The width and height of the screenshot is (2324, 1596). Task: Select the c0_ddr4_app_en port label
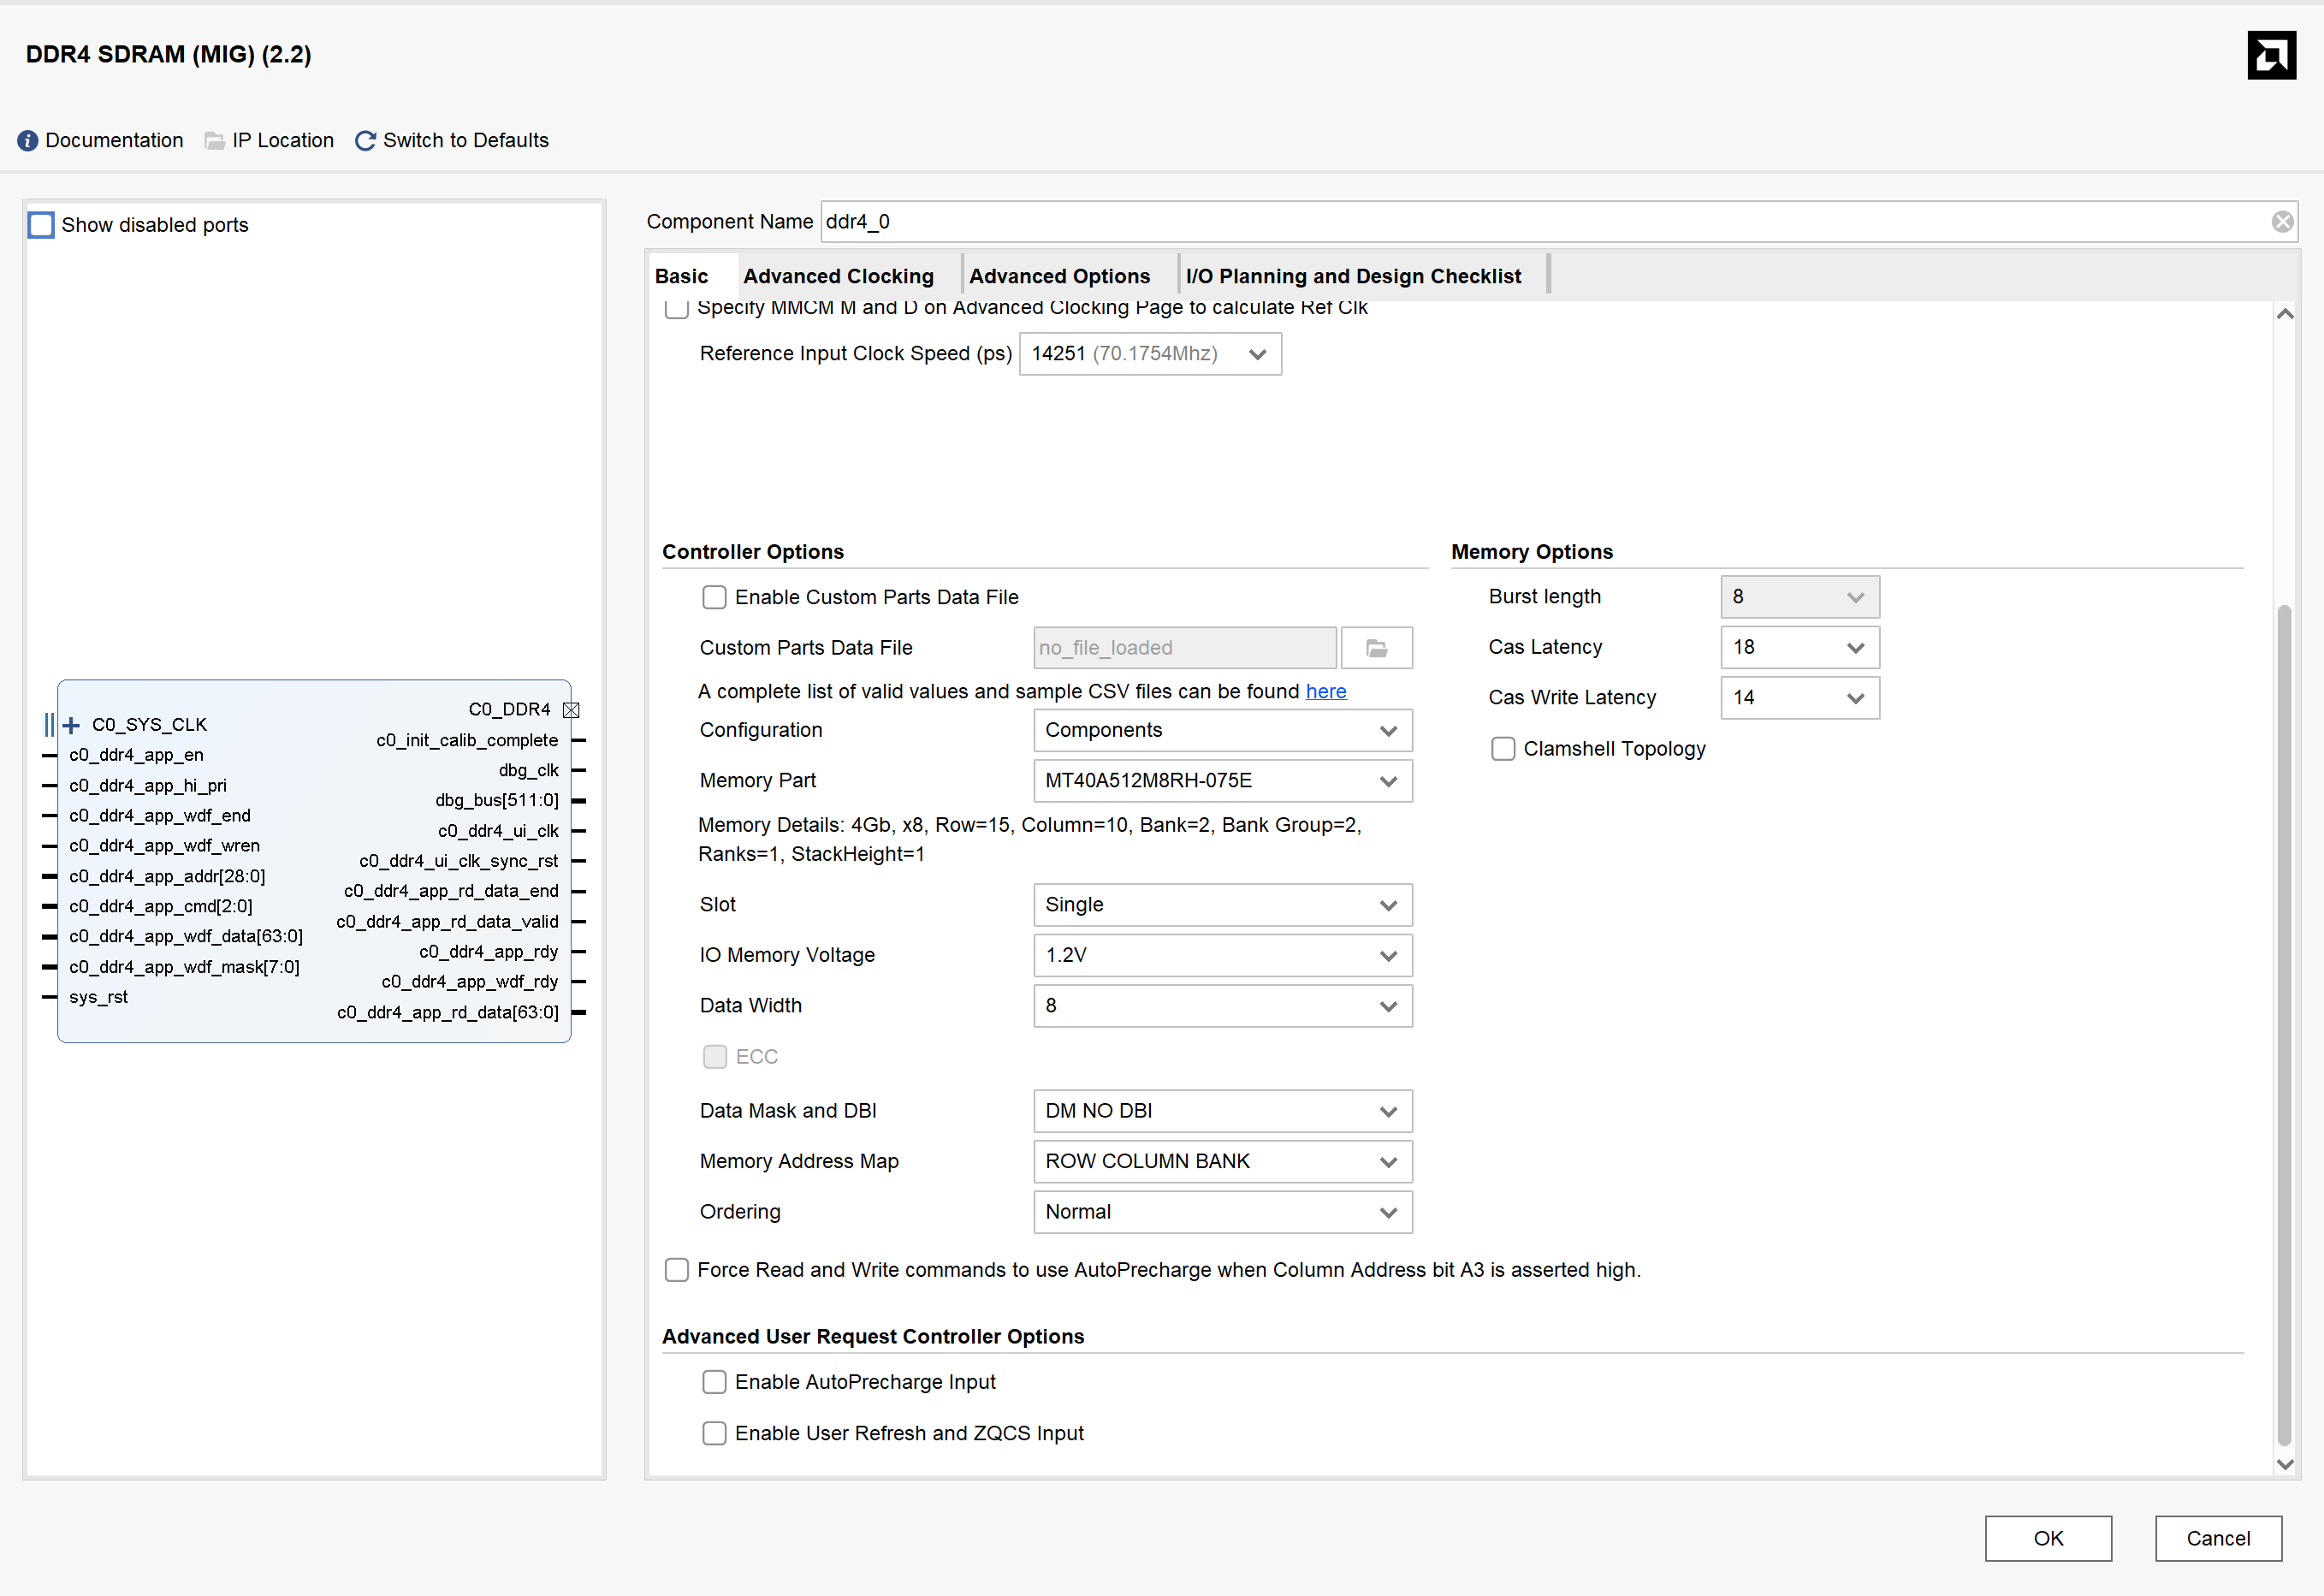(x=136, y=755)
